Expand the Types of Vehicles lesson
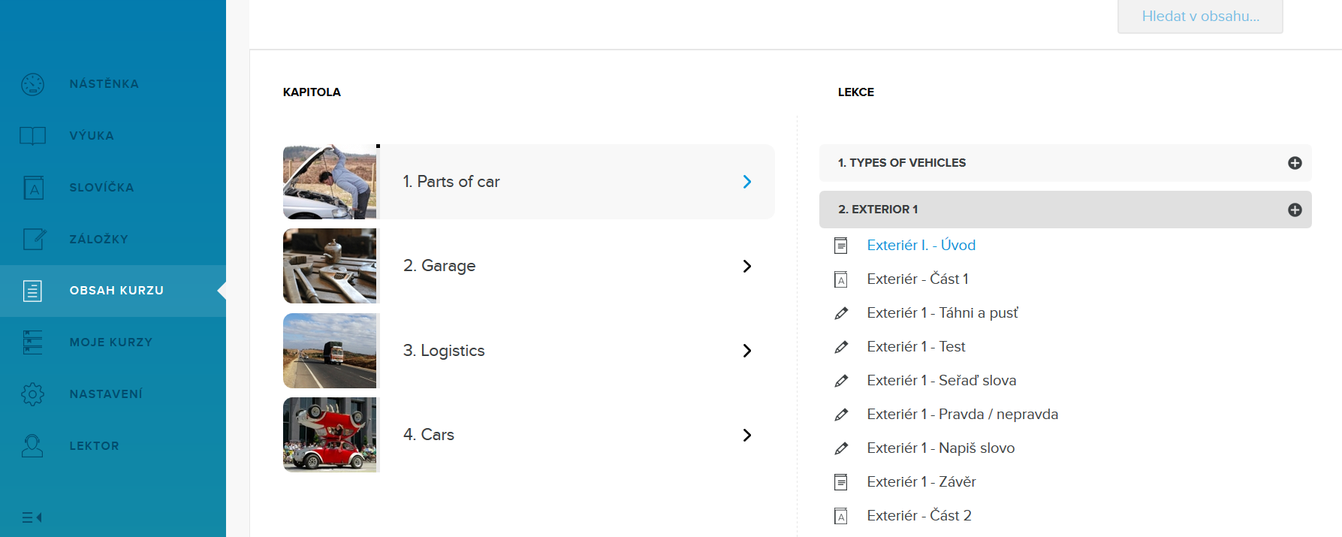The width and height of the screenshot is (1342, 537). point(1294,163)
